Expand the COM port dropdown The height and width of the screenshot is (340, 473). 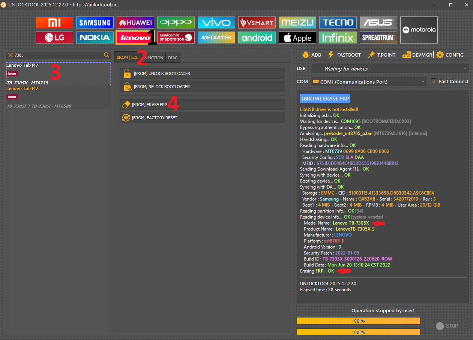pos(369,82)
